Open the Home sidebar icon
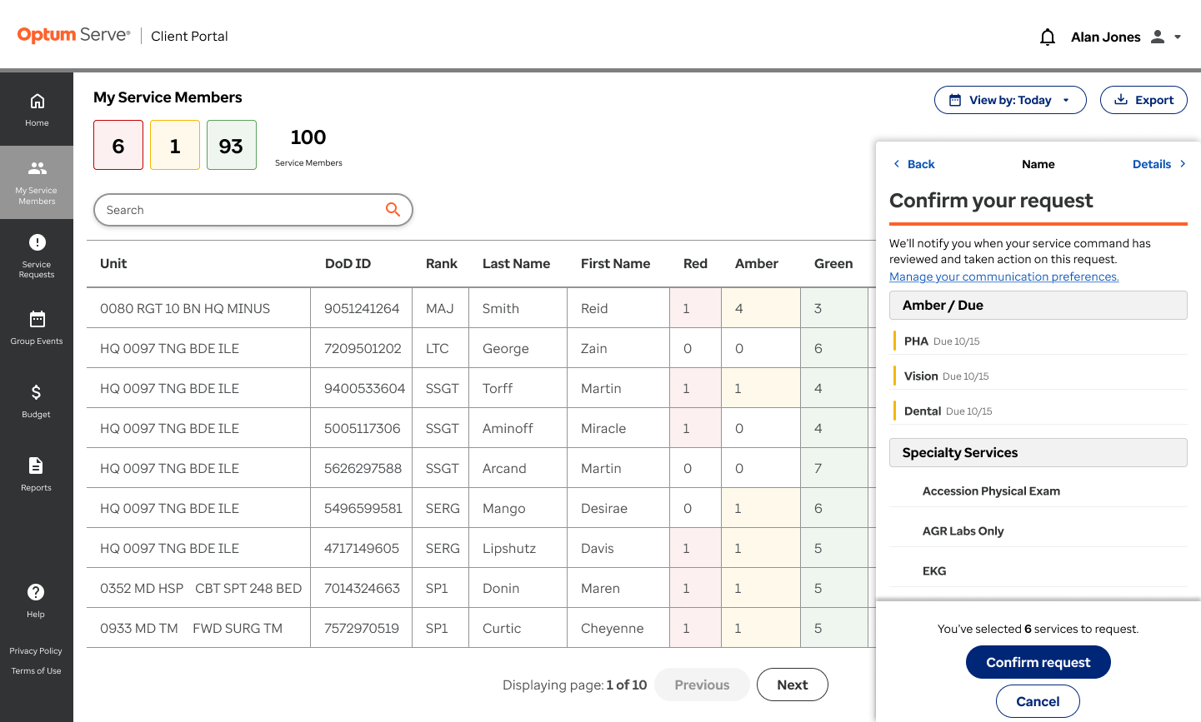Screen dimensions: 1201x722 (37, 102)
